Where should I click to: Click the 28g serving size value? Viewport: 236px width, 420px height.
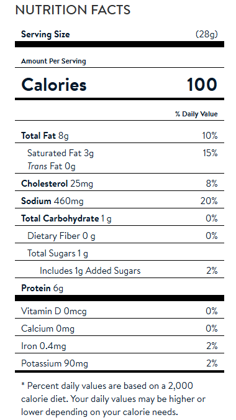click(x=207, y=34)
